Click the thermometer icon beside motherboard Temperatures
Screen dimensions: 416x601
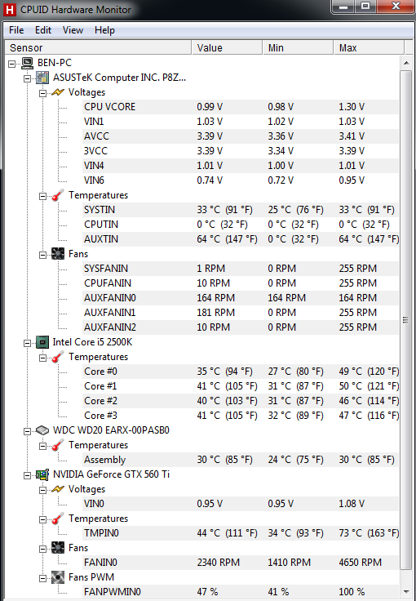(x=58, y=195)
